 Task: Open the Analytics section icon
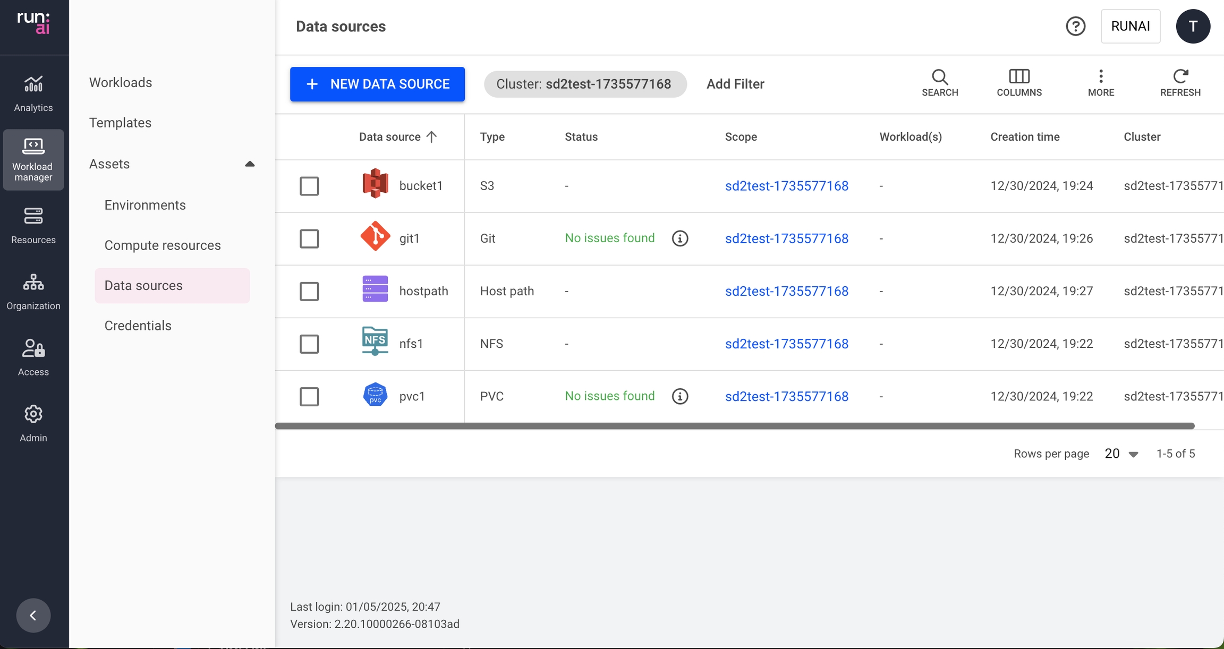pos(33,92)
